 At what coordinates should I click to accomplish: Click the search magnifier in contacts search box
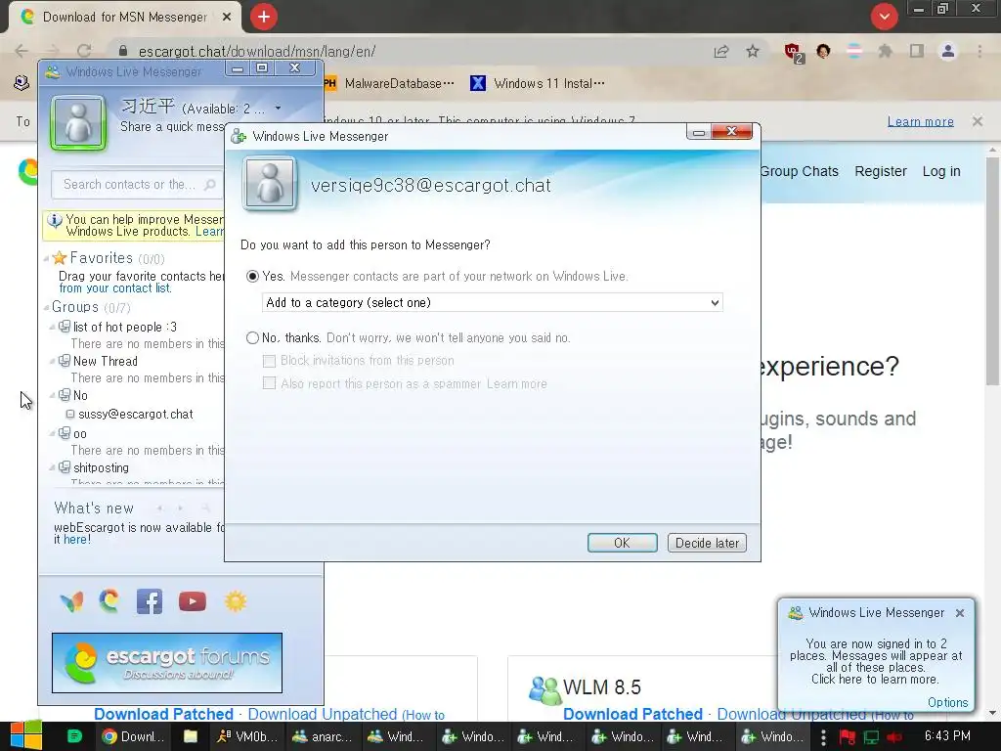(209, 185)
